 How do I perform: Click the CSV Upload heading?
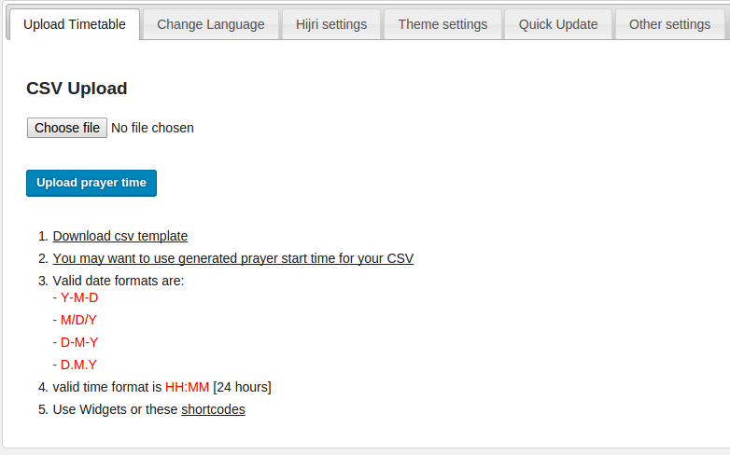pyautogui.click(x=77, y=89)
